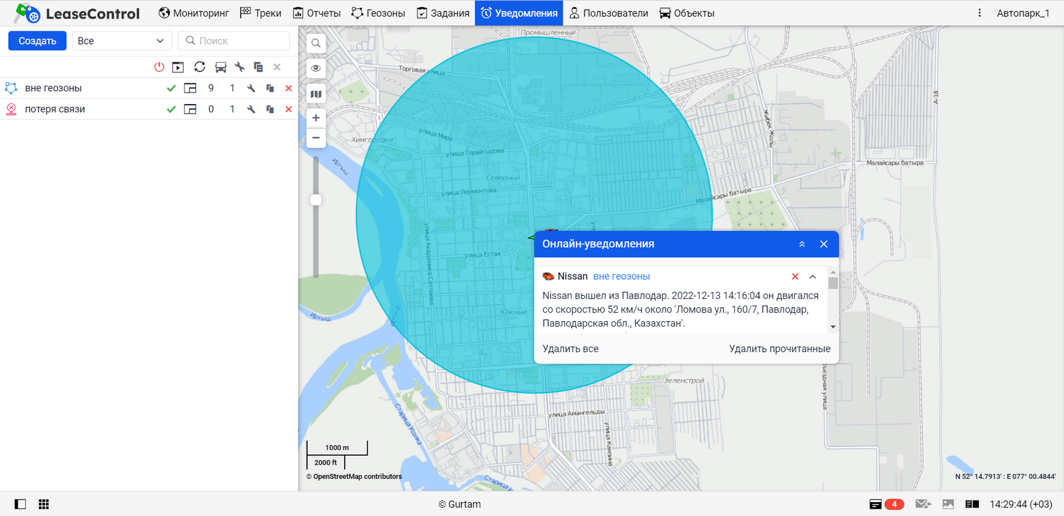Click wrench icon in 'вне геозоны' row

(x=251, y=88)
